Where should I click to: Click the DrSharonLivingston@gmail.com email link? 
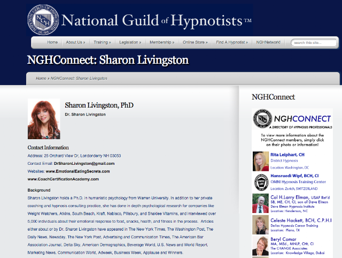pyautogui.click(x=84, y=164)
